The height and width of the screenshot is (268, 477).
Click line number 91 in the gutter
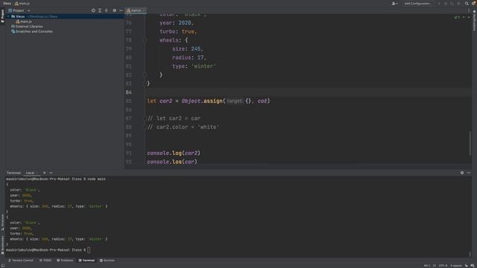(x=129, y=153)
